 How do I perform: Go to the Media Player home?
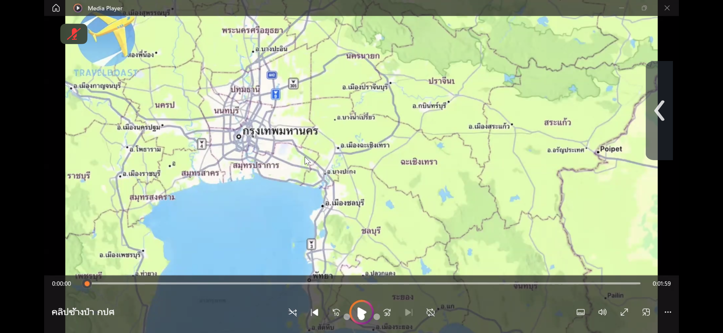56,8
